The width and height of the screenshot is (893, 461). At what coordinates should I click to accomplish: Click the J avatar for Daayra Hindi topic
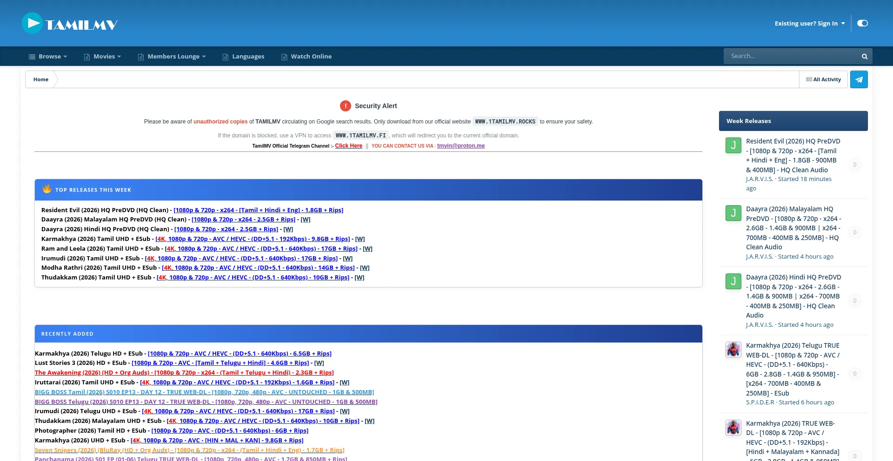pyautogui.click(x=733, y=281)
